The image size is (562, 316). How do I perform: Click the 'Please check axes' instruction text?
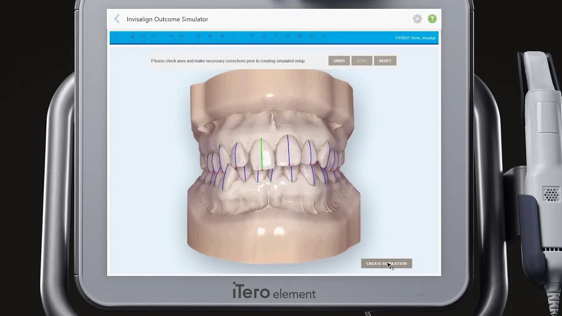tap(228, 61)
